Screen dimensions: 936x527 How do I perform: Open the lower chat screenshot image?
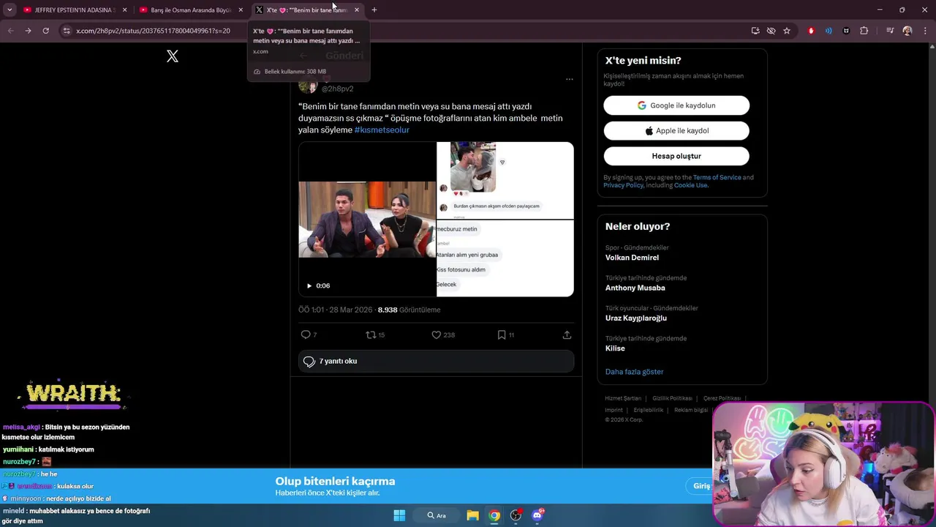tap(505, 258)
